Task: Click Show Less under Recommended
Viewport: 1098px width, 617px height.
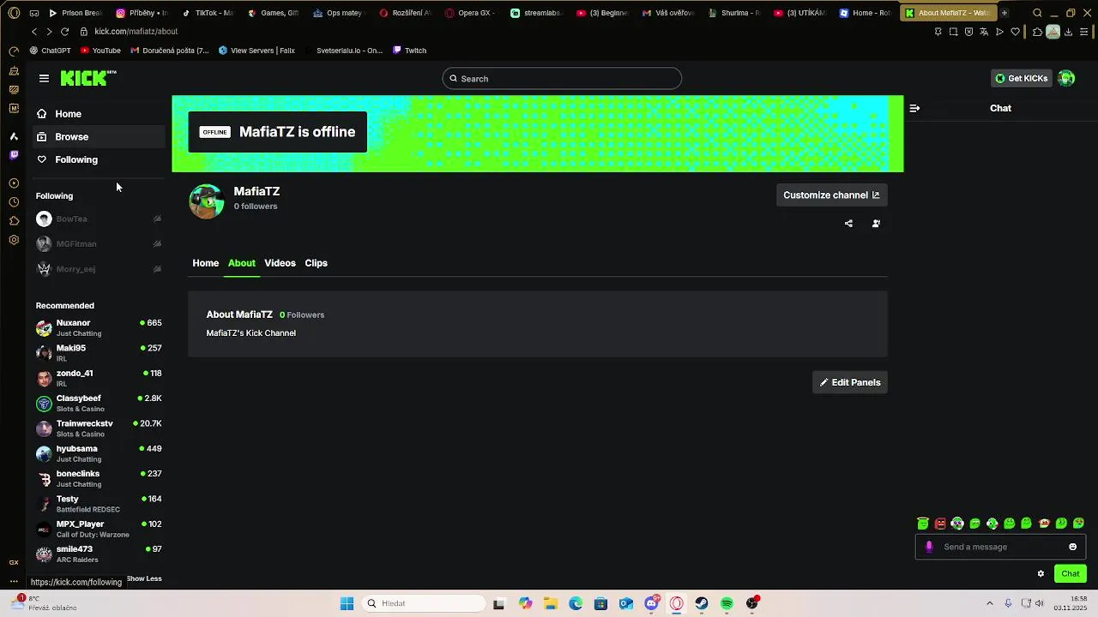Action: pos(144,578)
